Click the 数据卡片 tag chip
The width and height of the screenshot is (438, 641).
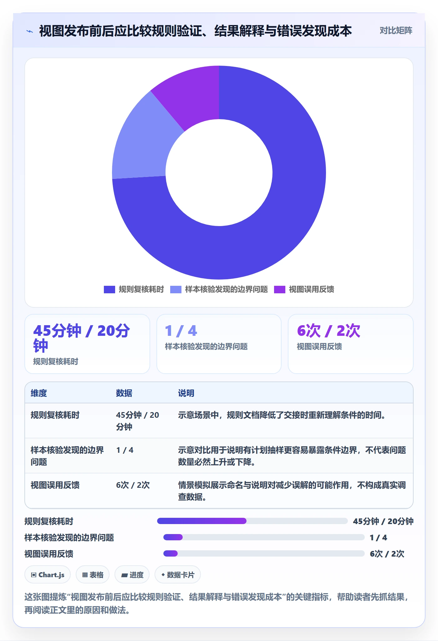pyautogui.click(x=178, y=575)
